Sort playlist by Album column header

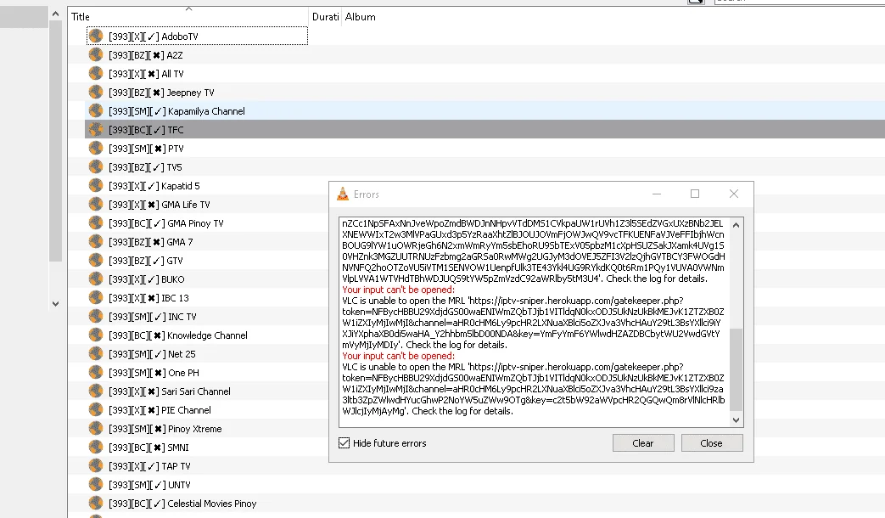360,16
